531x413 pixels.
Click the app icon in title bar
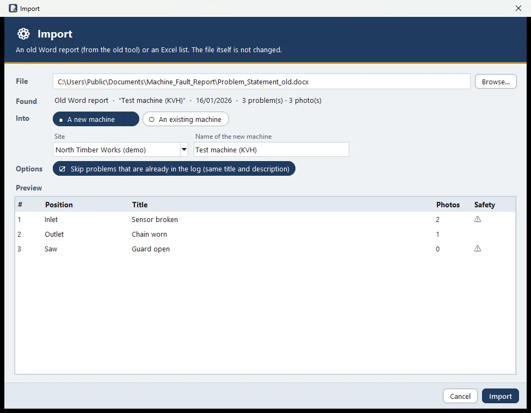13,8
